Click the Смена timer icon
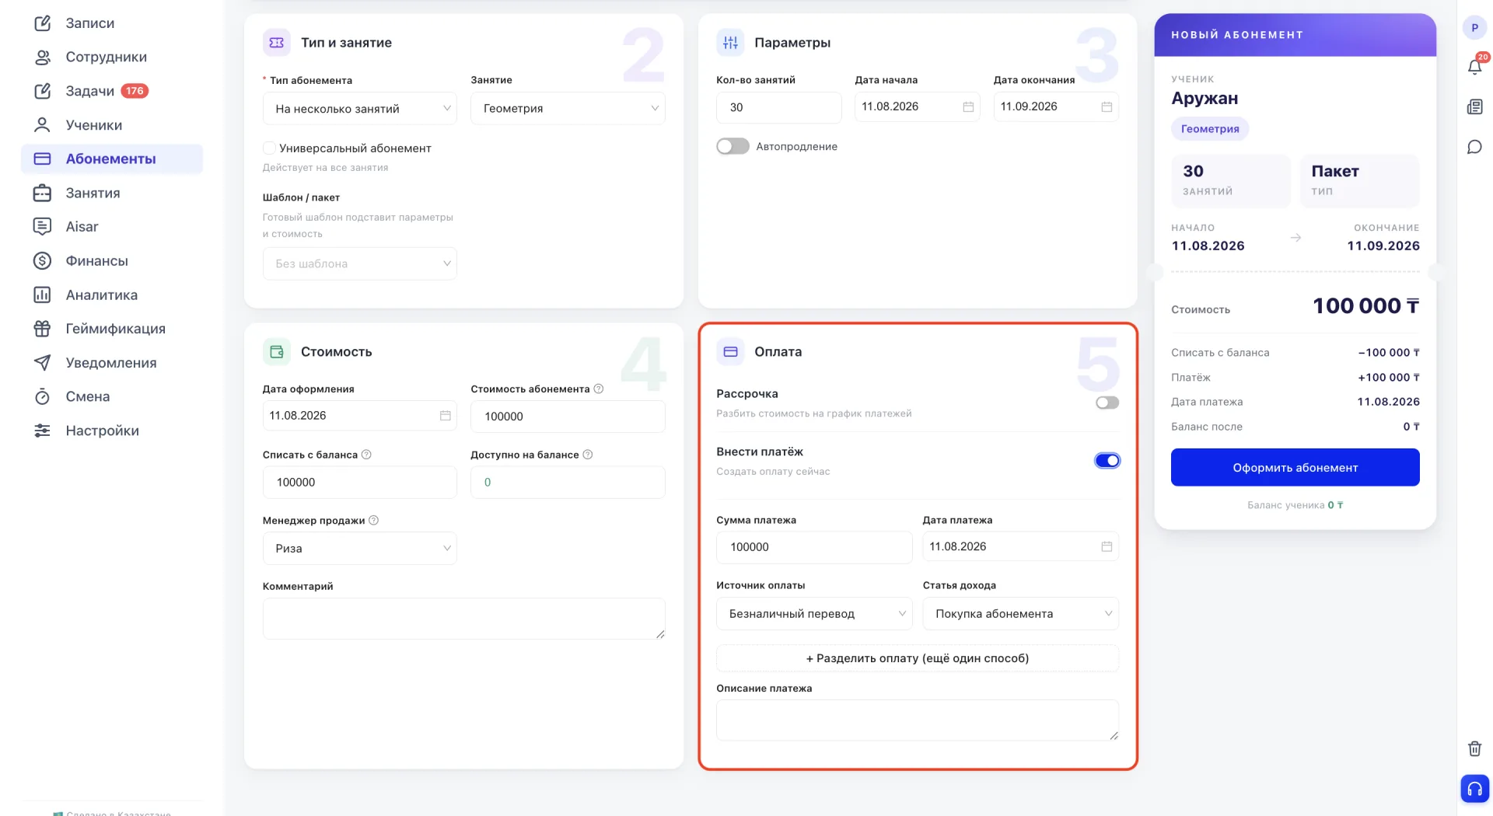 [x=42, y=396]
